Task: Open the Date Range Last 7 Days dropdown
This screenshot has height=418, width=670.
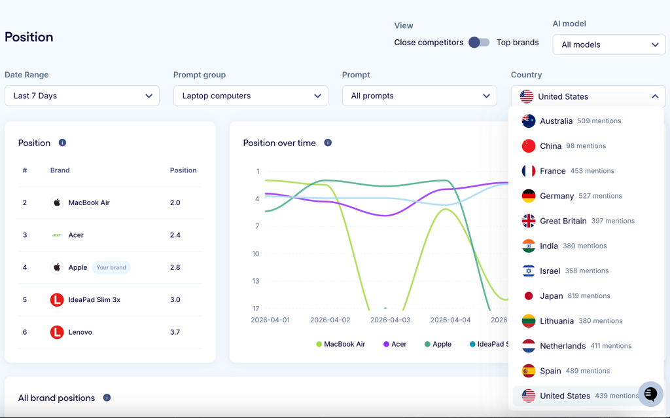Action: tap(82, 96)
